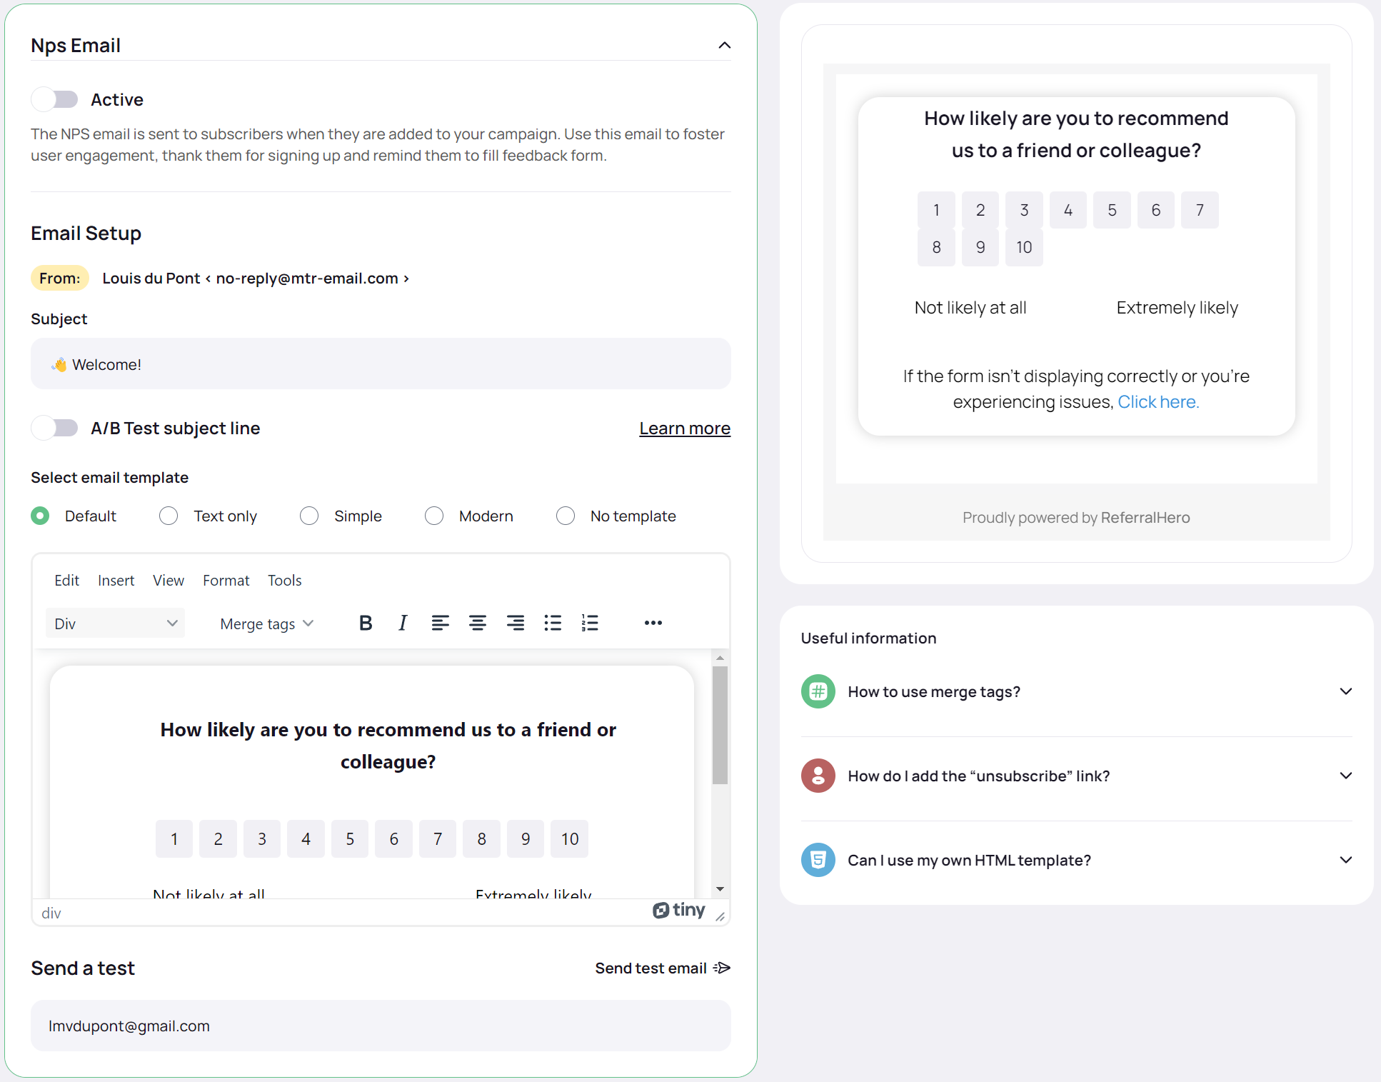
Task: Align text right in the editor
Action: click(x=515, y=623)
